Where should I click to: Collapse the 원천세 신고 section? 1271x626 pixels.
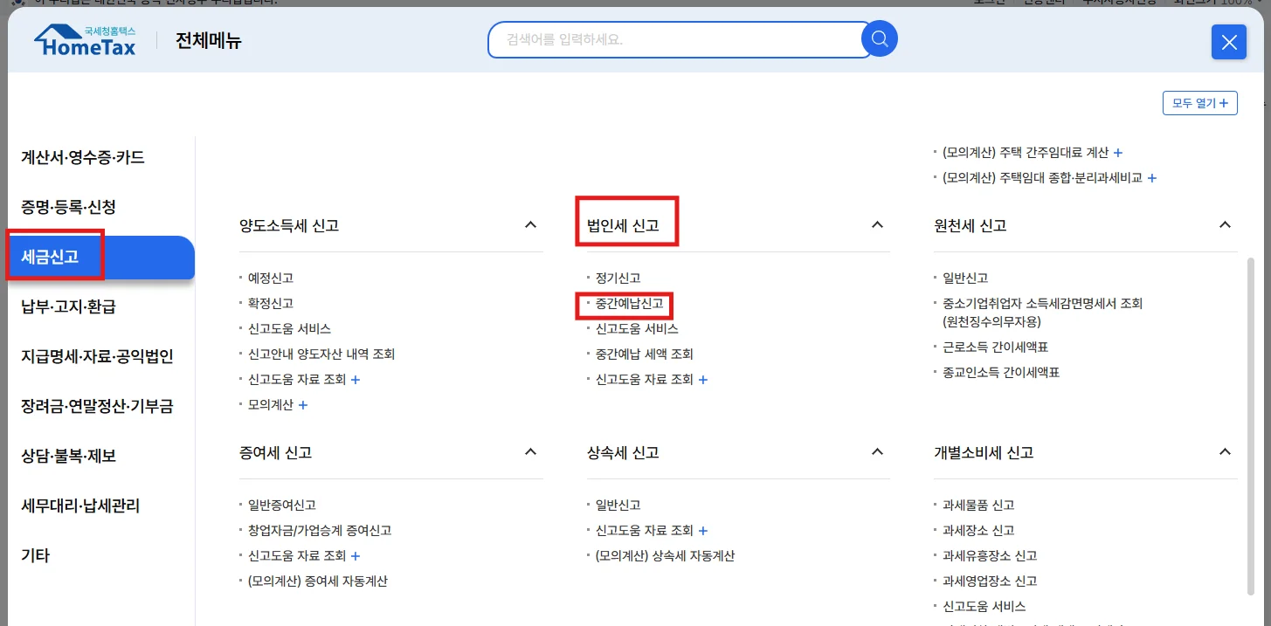1225,225
